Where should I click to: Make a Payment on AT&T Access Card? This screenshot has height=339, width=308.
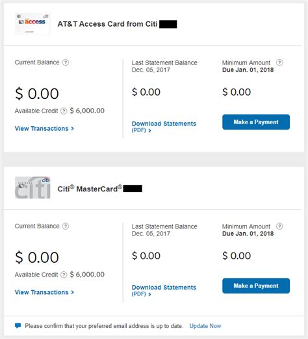click(256, 122)
